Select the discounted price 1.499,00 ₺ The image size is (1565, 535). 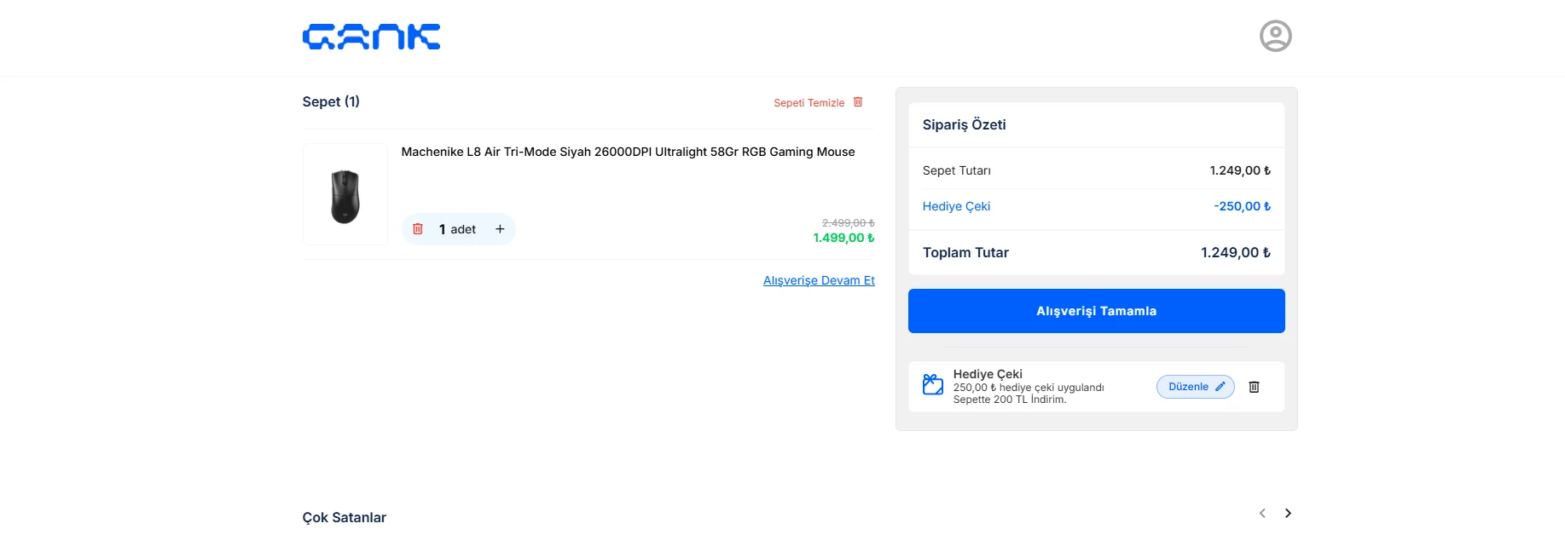coord(843,238)
